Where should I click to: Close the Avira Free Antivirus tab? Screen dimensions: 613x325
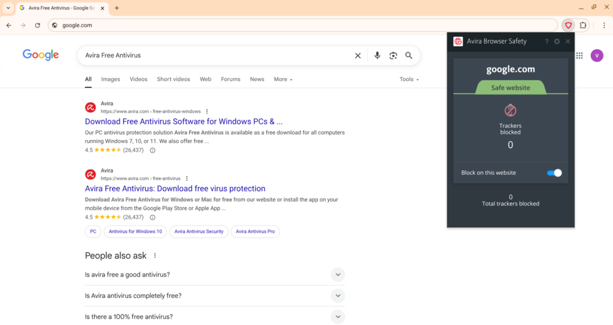102,8
